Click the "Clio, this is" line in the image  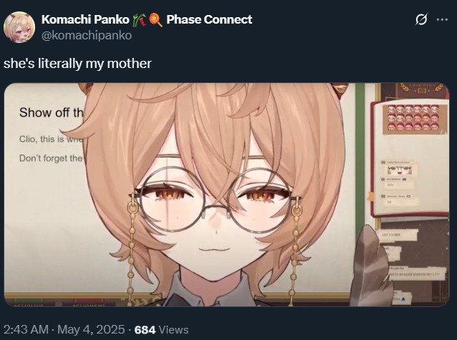tap(51, 139)
